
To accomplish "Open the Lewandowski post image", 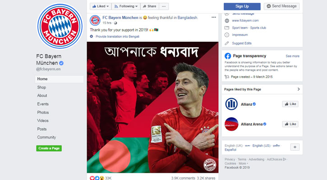I will [152, 107].
